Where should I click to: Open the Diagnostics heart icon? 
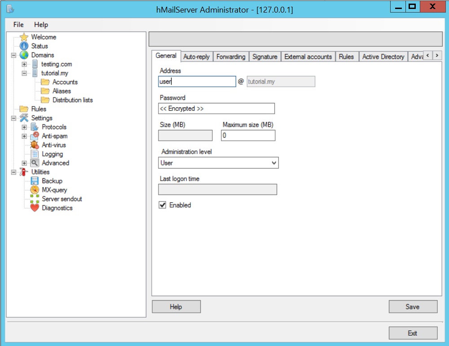coord(35,208)
